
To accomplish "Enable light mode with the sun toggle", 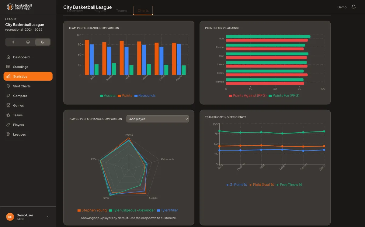I will point(13,42).
